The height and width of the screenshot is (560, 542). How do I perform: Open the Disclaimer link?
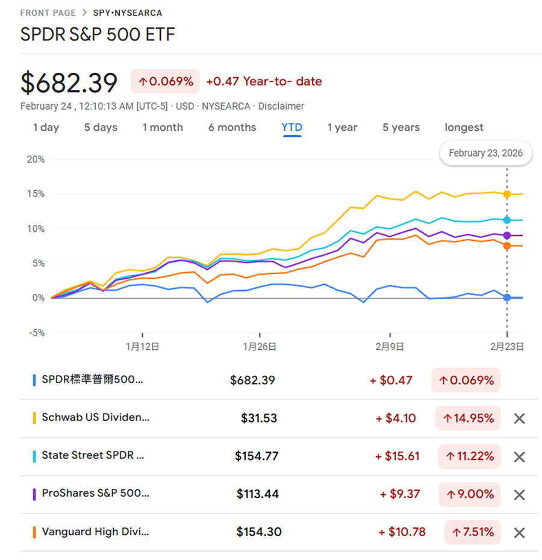tap(281, 106)
